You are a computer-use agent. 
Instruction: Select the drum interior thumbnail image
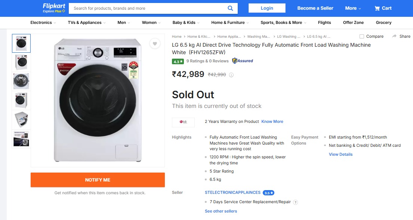click(x=21, y=81)
